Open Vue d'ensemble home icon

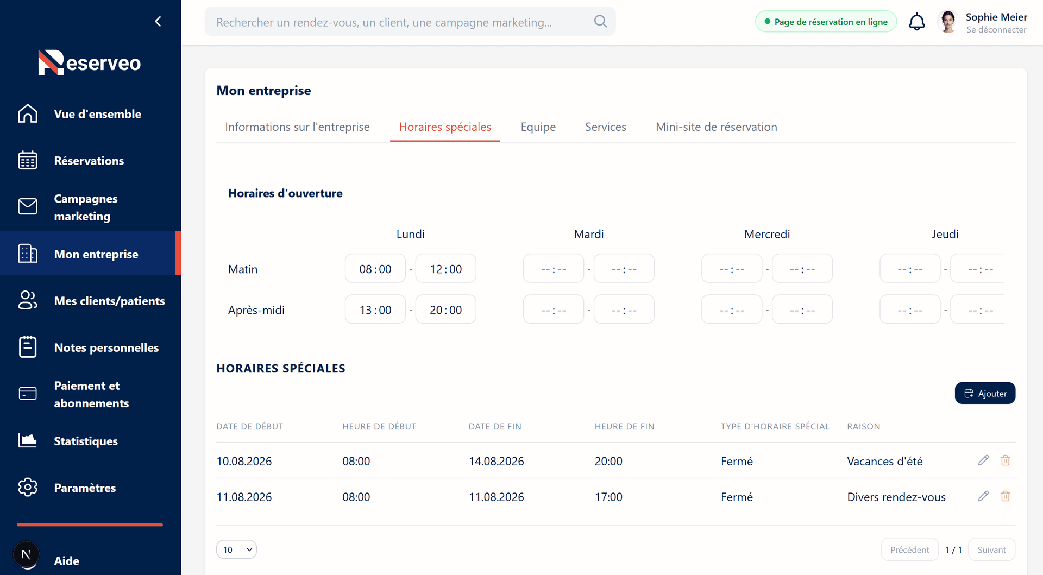[28, 113]
